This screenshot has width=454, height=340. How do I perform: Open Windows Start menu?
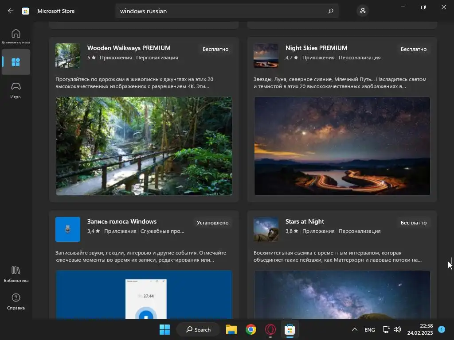tap(164, 329)
